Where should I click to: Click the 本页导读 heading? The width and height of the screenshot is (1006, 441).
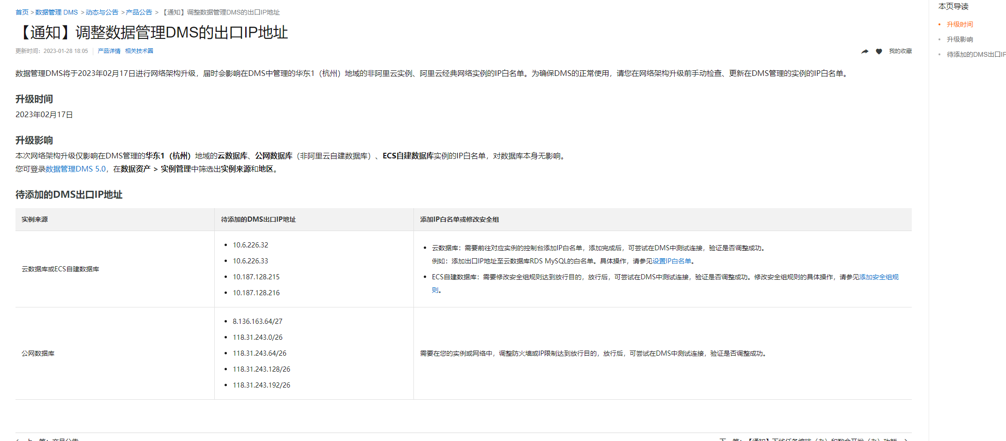coord(953,7)
